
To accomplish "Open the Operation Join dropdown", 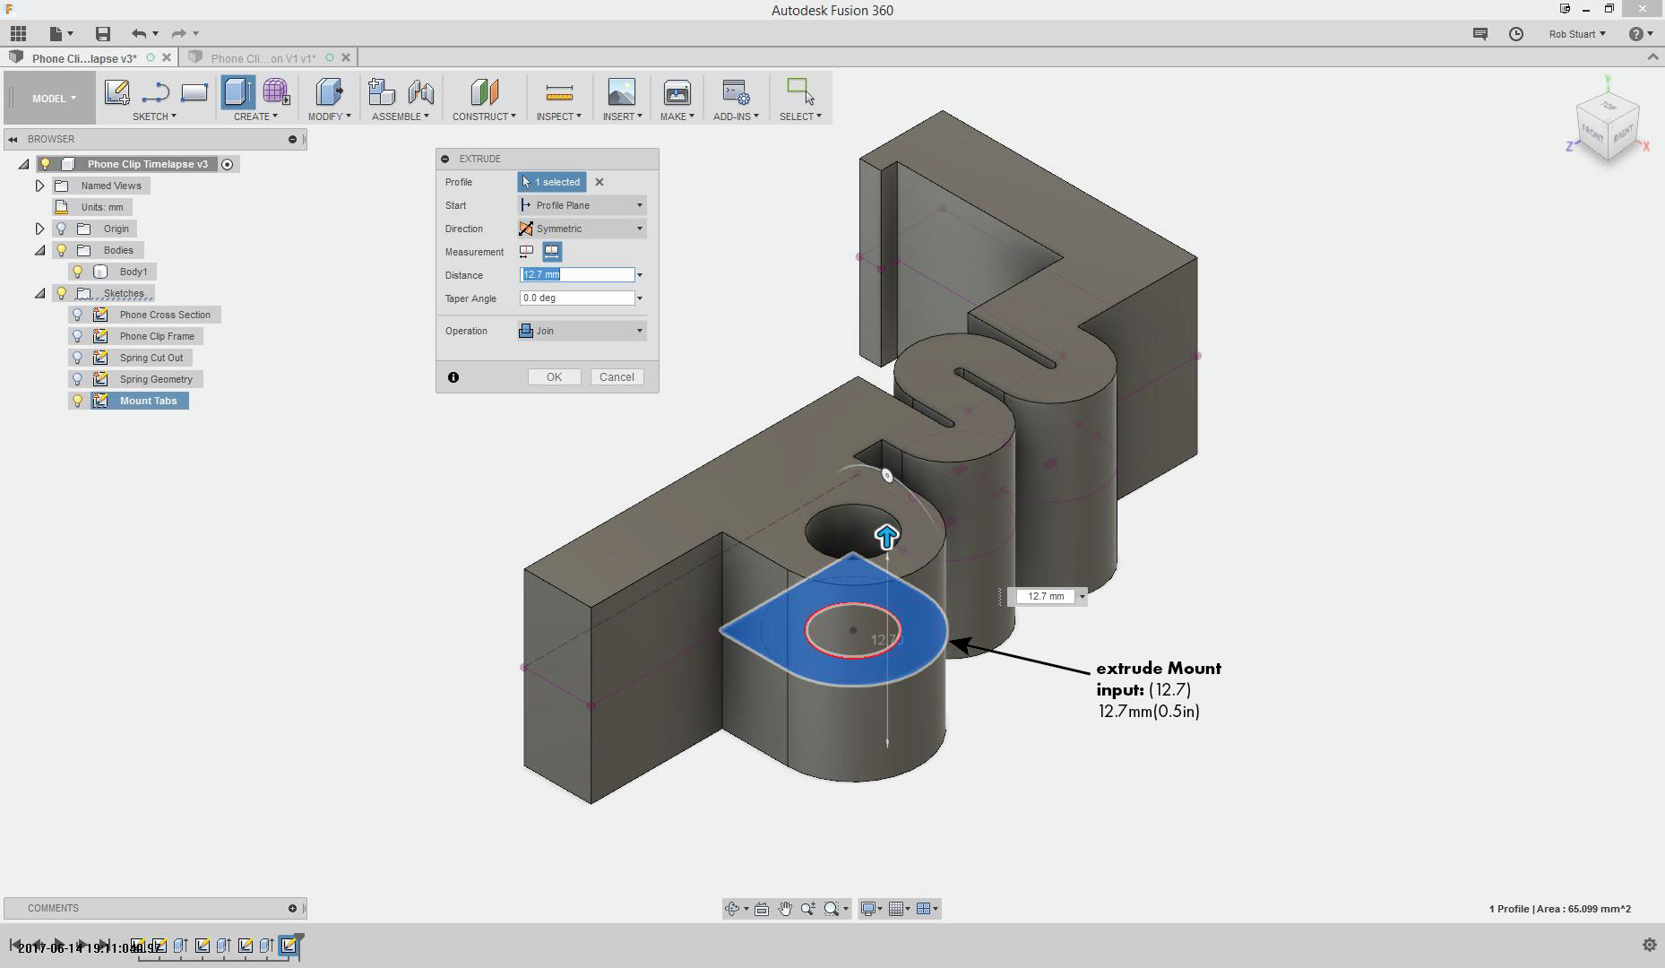I will point(582,331).
